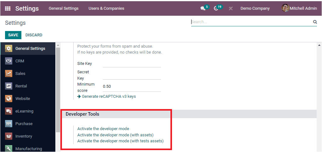Click the search magnifier icon
This screenshot has width=322, height=152.
(315, 22)
